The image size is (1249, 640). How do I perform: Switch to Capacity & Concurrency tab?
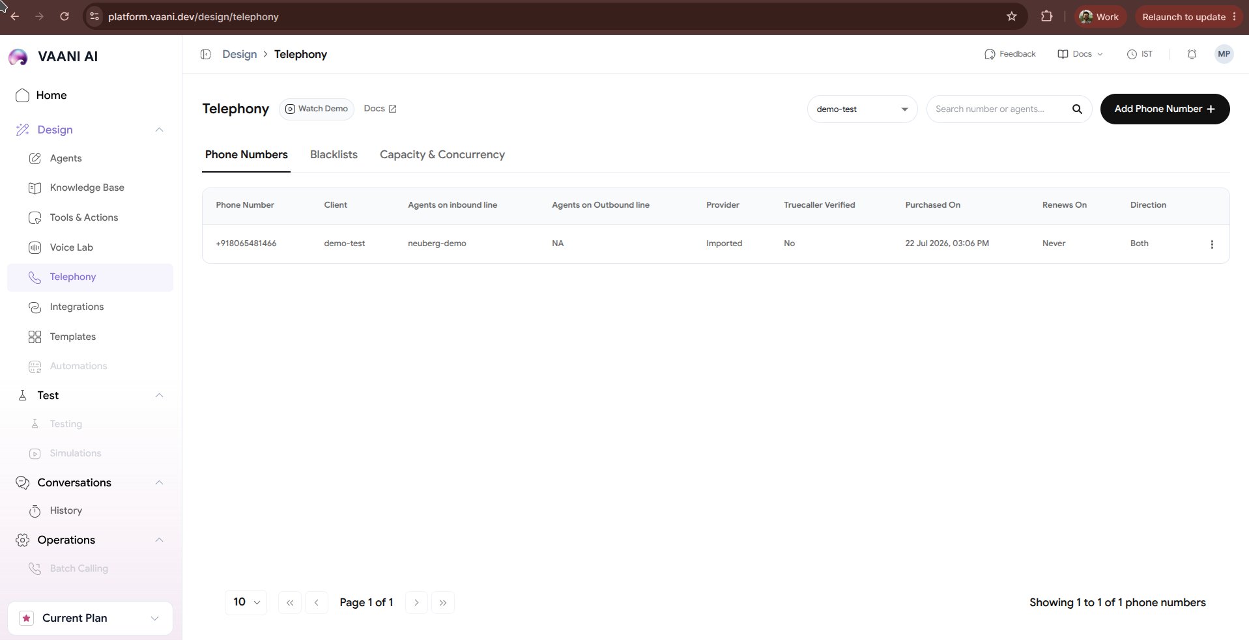[442, 155]
